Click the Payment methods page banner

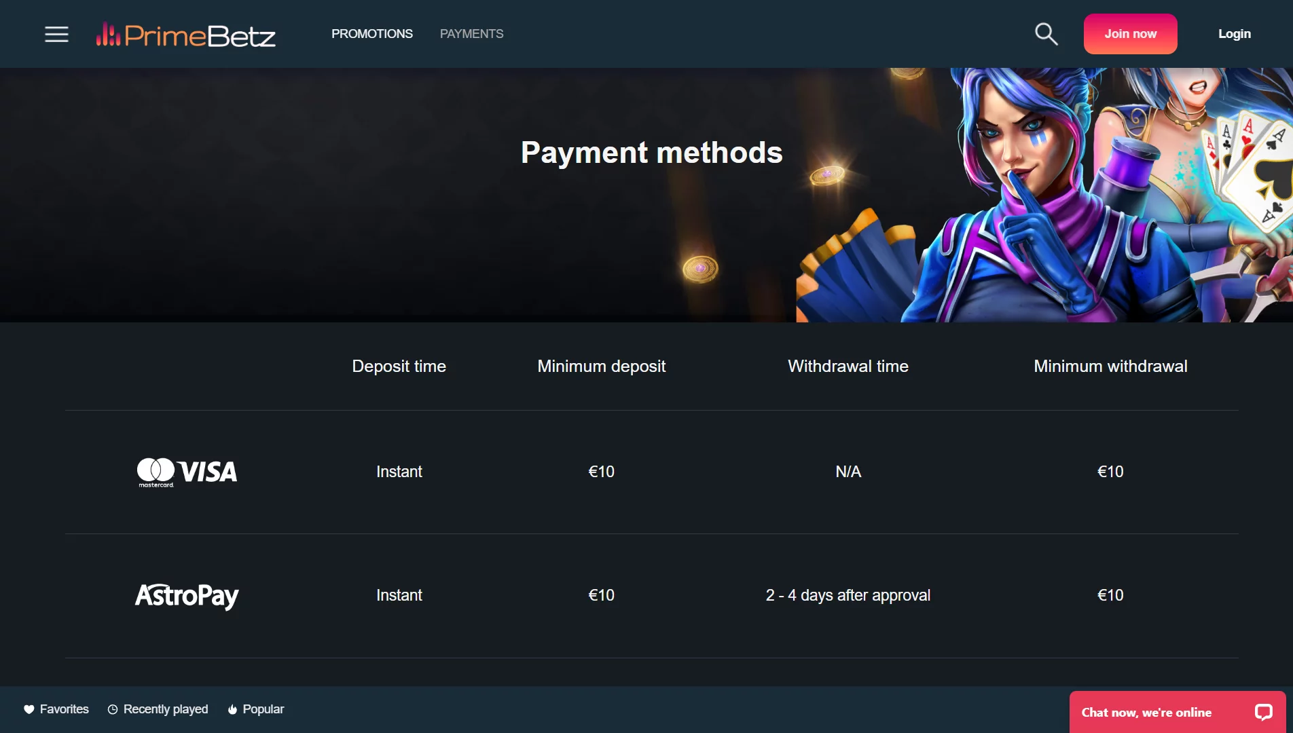coord(651,153)
